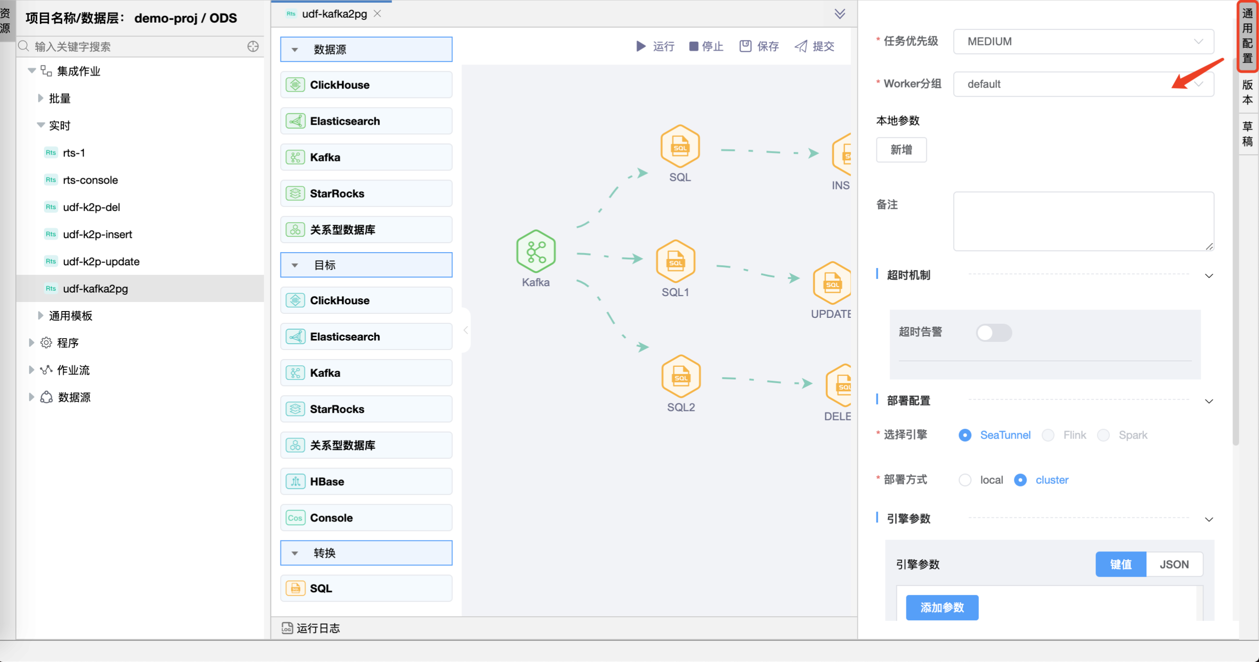Click the Submit paper-plane icon
The height and width of the screenshot is (662, 1259).
point(801,46)
